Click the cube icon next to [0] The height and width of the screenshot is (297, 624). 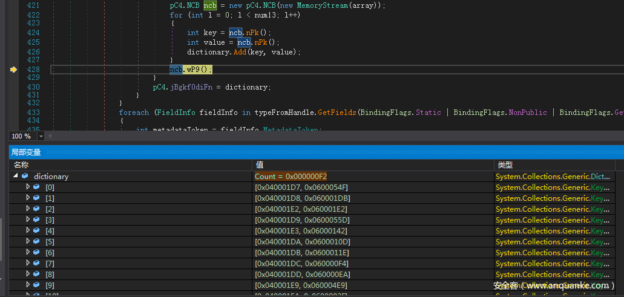36,188
